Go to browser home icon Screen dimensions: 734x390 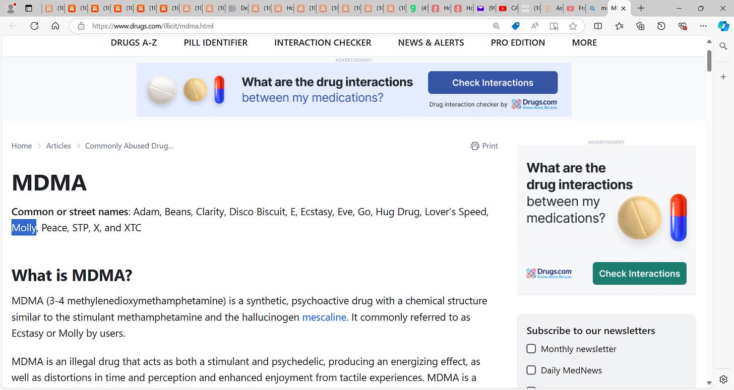[x=55, y=26]
